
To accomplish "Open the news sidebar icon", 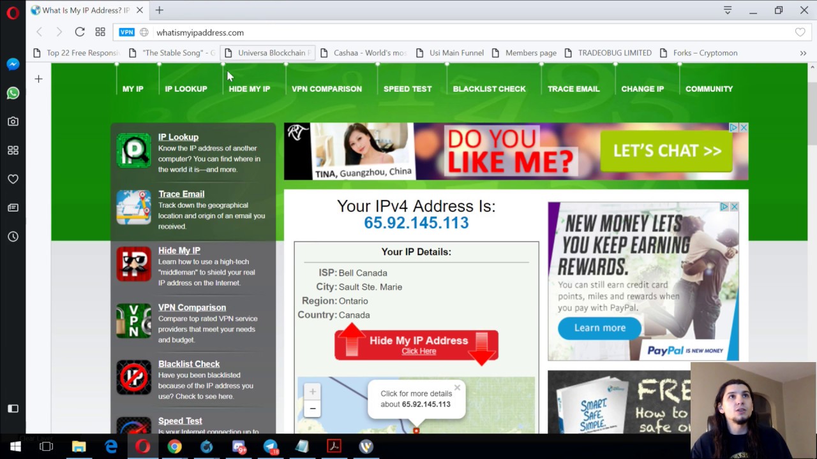I will click(x=13, y=208).
